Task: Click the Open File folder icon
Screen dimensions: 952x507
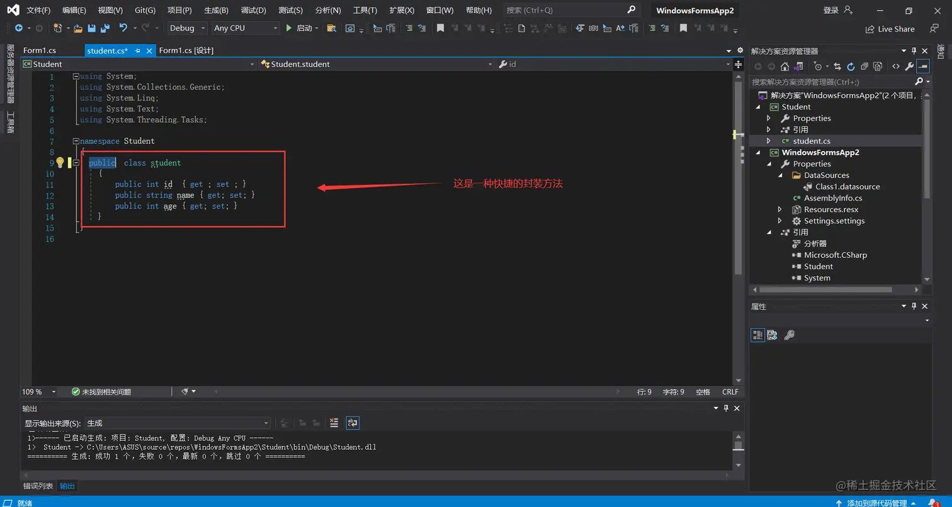Action: click(78, 28)
